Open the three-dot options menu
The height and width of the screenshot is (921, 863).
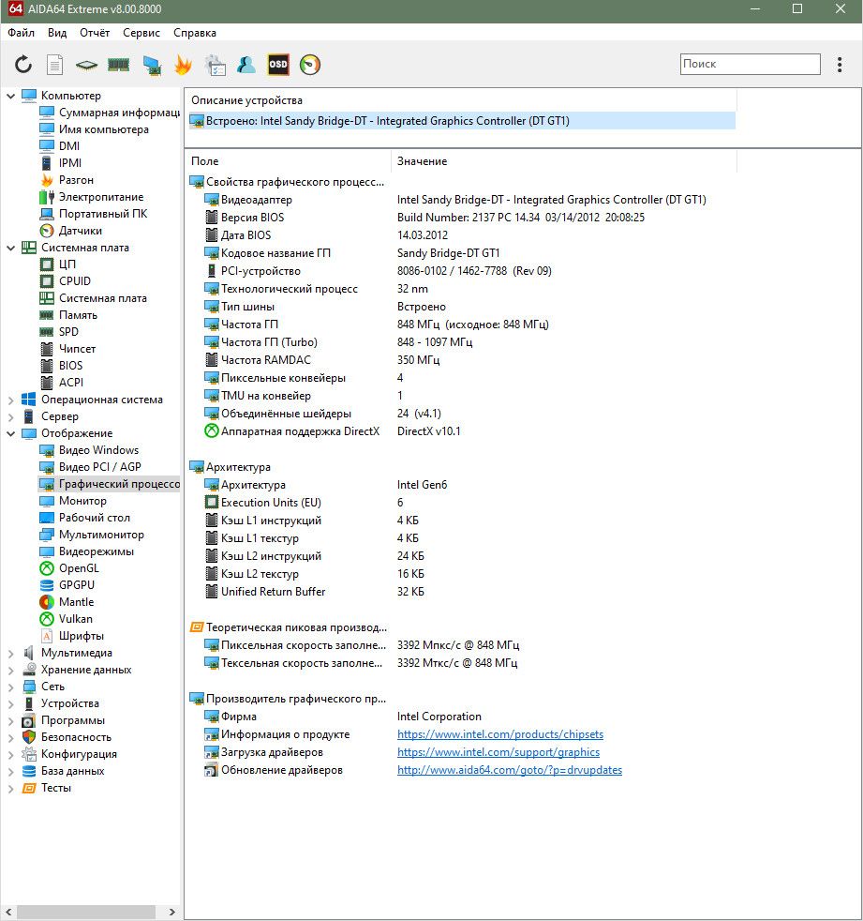(x=840, y=64)
